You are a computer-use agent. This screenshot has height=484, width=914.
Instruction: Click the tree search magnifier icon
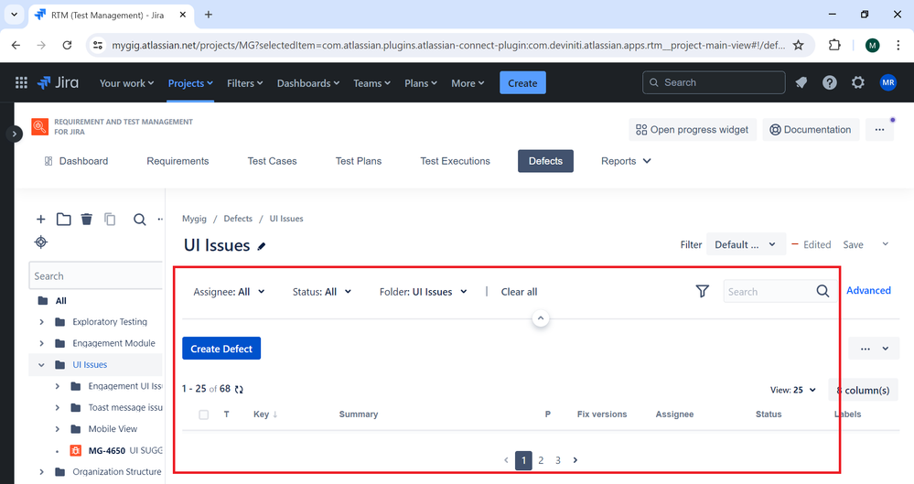pos(139,220)
